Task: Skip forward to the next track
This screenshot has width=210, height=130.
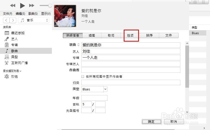Action: [x=32, y=5]
